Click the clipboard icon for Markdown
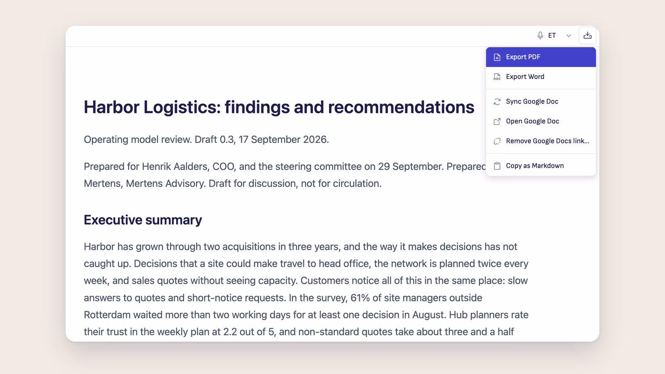The height and width of the screenshot is (374, 665). pyautogui.click(x=497, y=166)
